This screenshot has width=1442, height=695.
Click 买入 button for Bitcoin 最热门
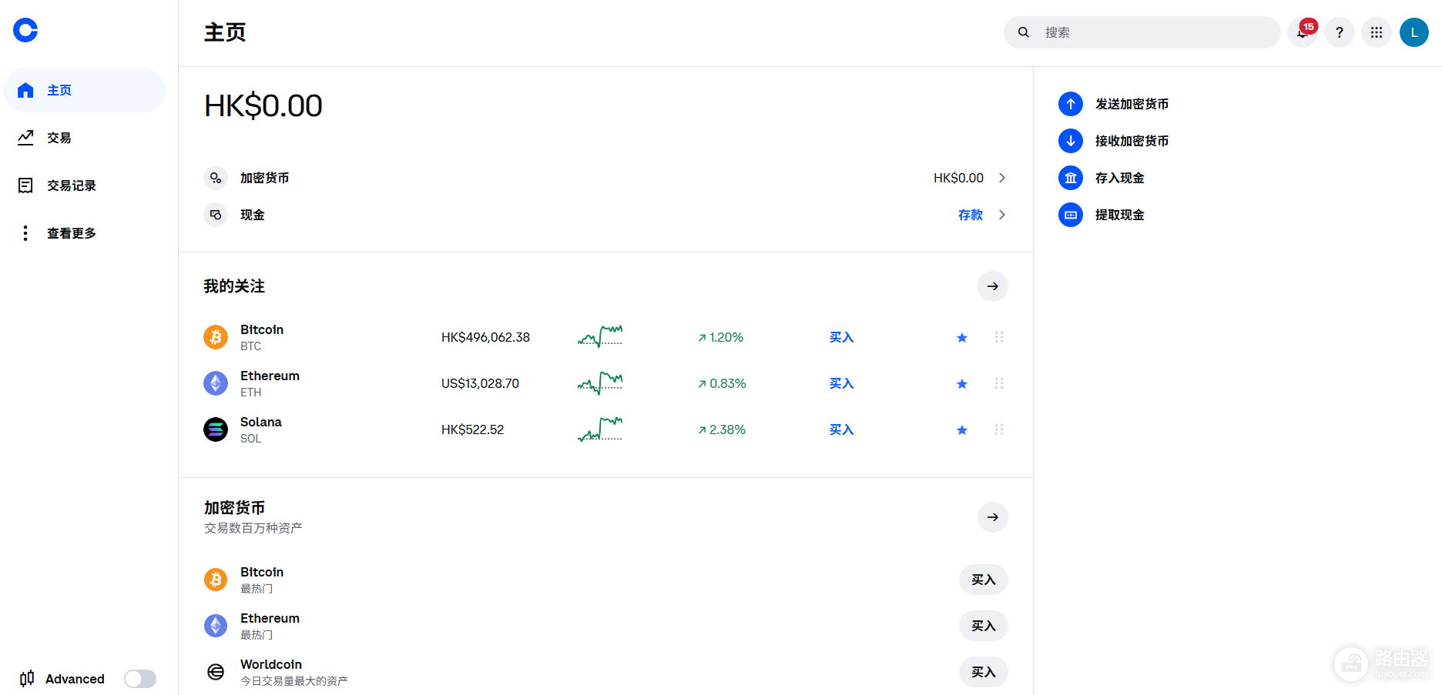point(984,580)
